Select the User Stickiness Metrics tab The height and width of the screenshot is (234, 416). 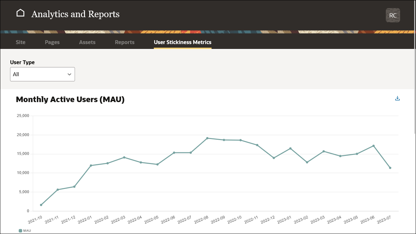tap(182, 42)
